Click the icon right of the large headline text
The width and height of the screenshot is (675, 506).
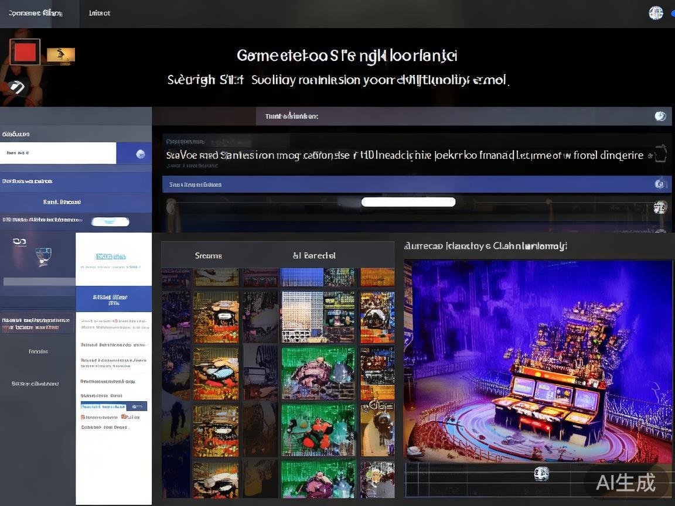tap(660, 155)
